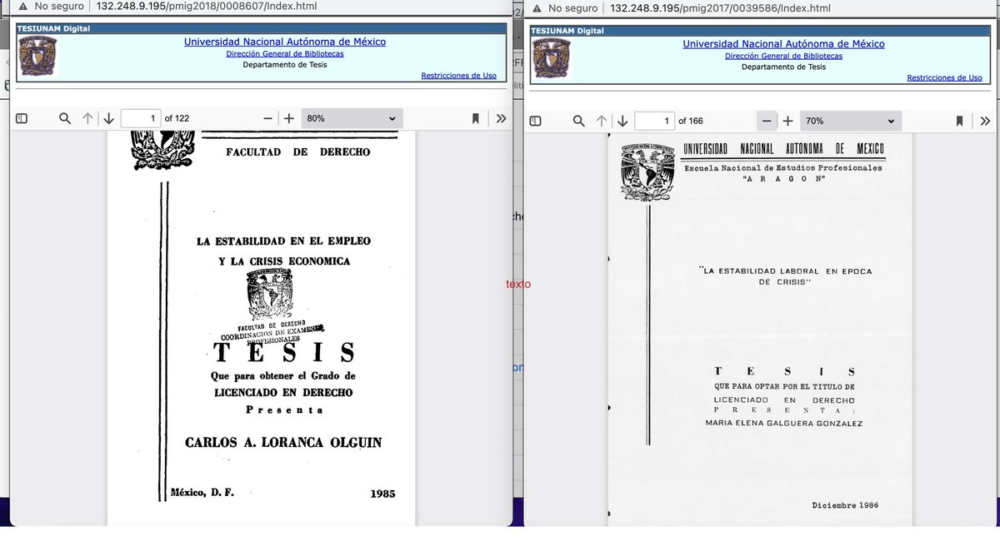Click 'México, D. F.' text in left PDF

tap(202, 492)
